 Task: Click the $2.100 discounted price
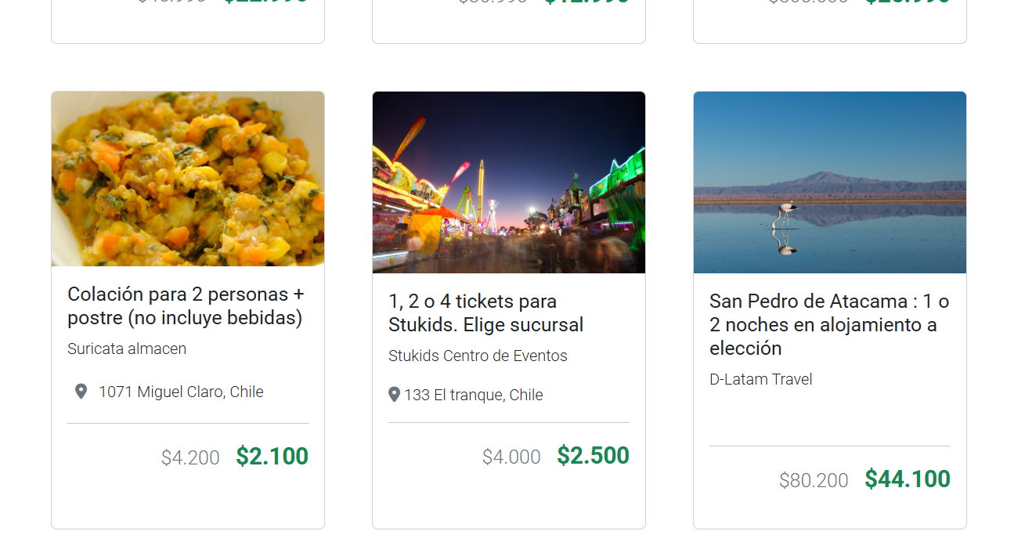coord(272,457)
